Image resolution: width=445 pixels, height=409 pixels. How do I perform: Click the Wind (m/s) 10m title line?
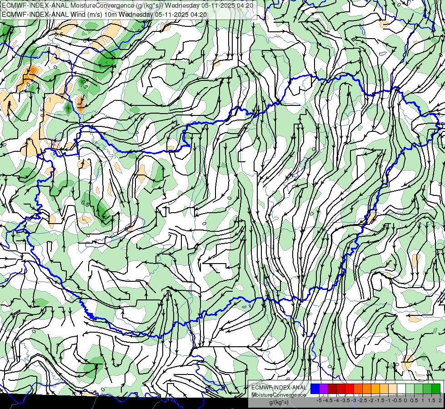104,15
